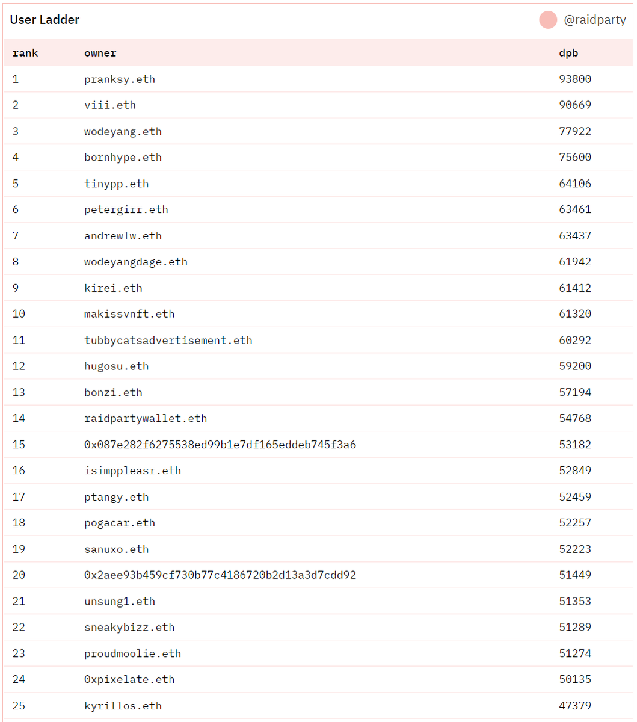Select owner andrewlw.eth
The width and height of the screenshot is (637, 722).
pos(123,236)
